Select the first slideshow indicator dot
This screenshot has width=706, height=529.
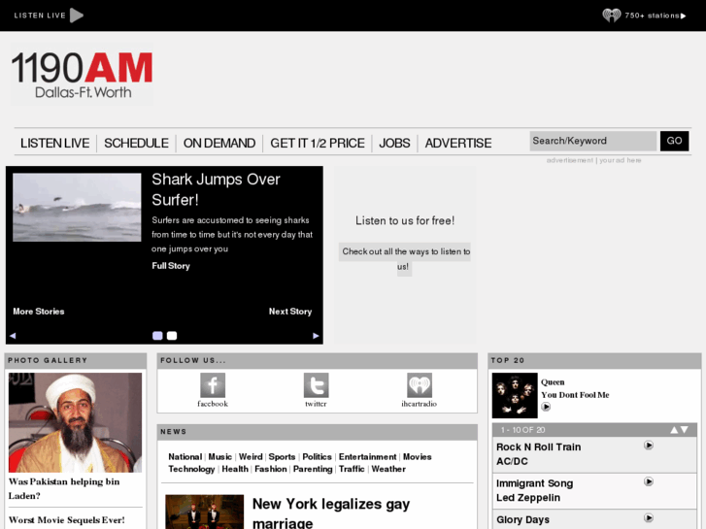coord(157,336)
